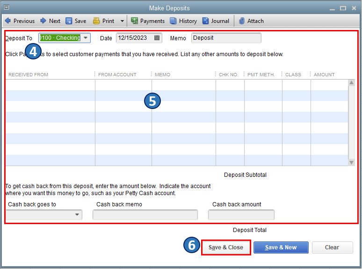Minimize the Make Deposits window
Screen dimensions: 362x269
click(x=332, y=9)
